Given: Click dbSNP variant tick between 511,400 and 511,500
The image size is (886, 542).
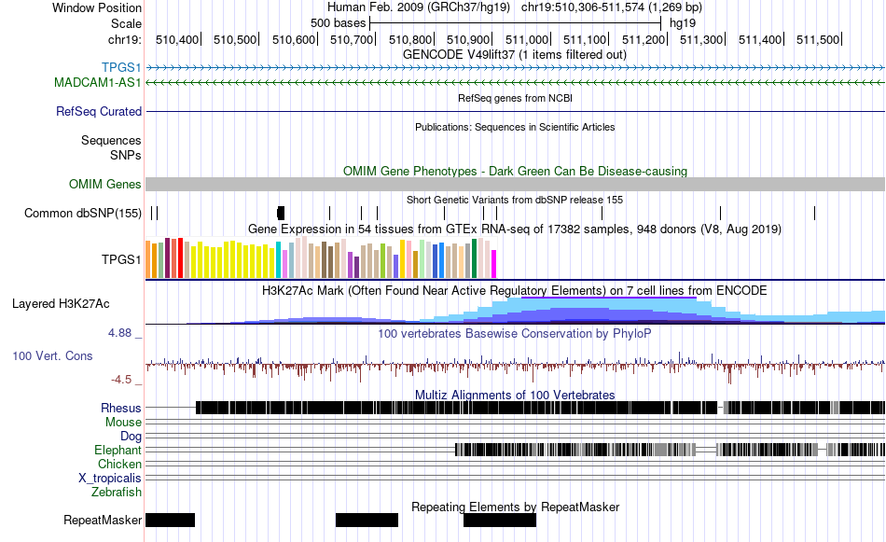Looking at the screenshot, I should (814, 213).
